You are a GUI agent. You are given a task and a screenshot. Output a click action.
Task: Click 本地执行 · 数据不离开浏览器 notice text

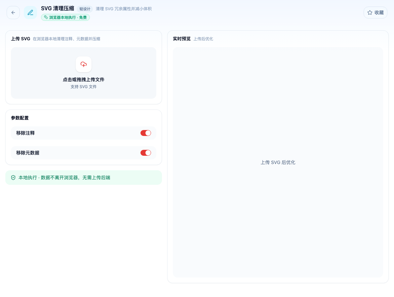pos(64,178)
